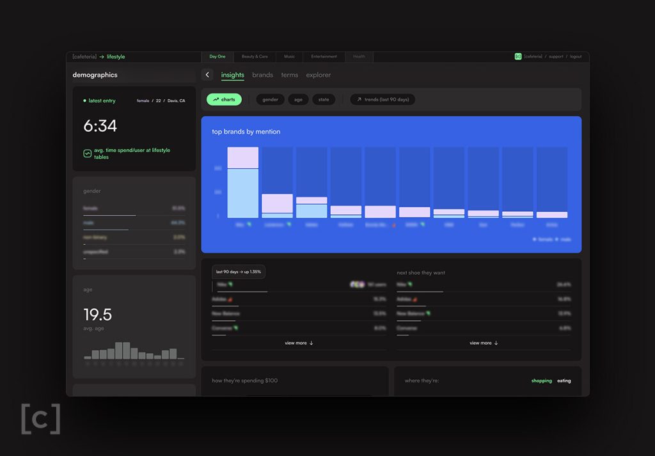
Task: Expand view more under last 90 days list
Action: pyautogui.click(x=299, y=343)
